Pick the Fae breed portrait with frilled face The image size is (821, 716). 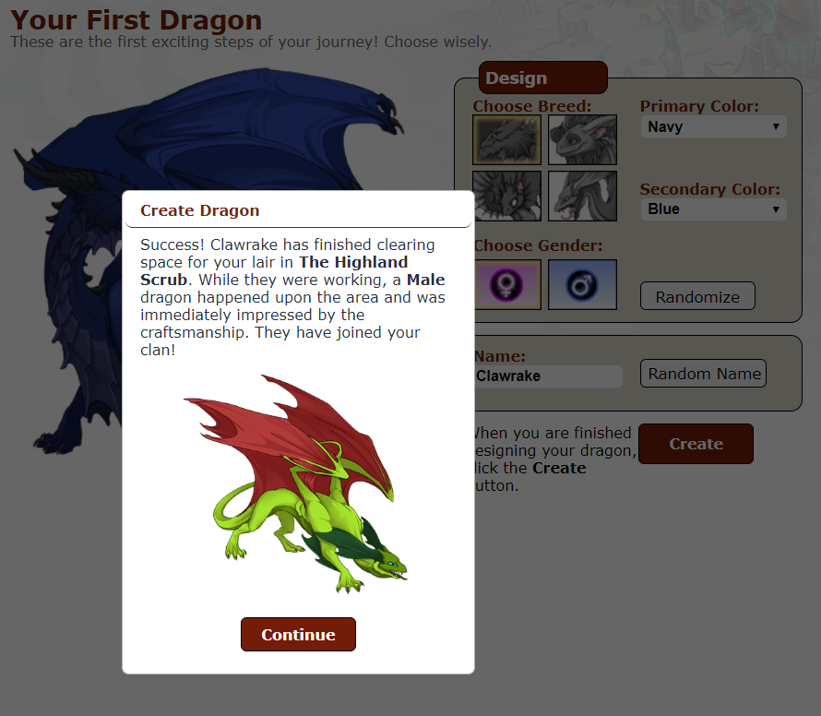[x=508, y=196]
